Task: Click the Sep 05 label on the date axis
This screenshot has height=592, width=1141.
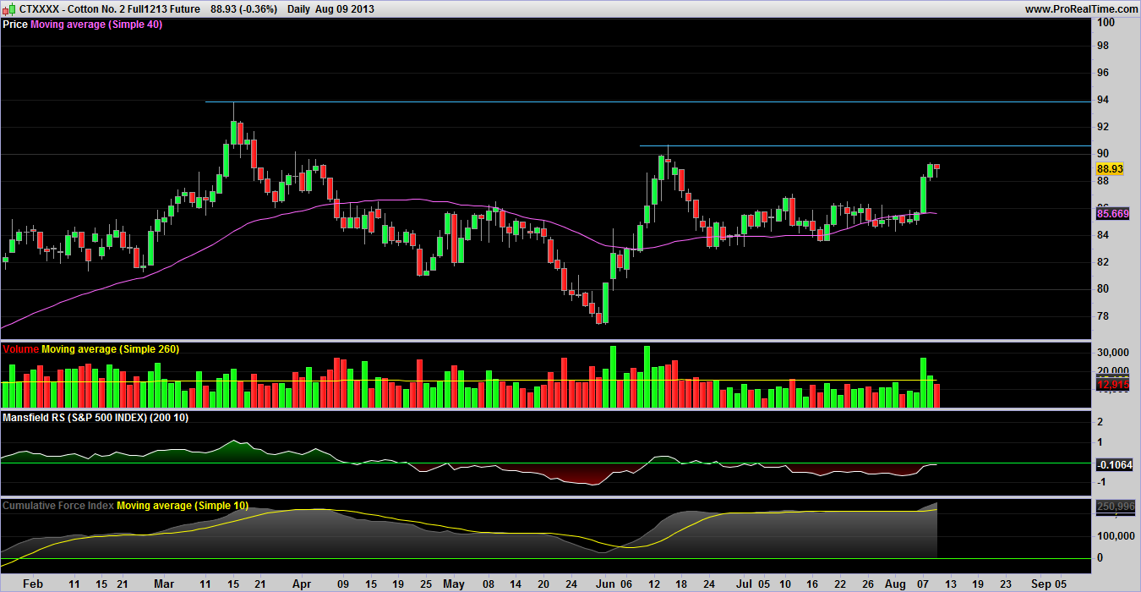Action: tap(1048, 584)
